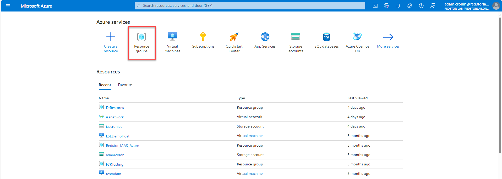Click the Type column header
Screen dimensions: 502x179
(241, 98)
